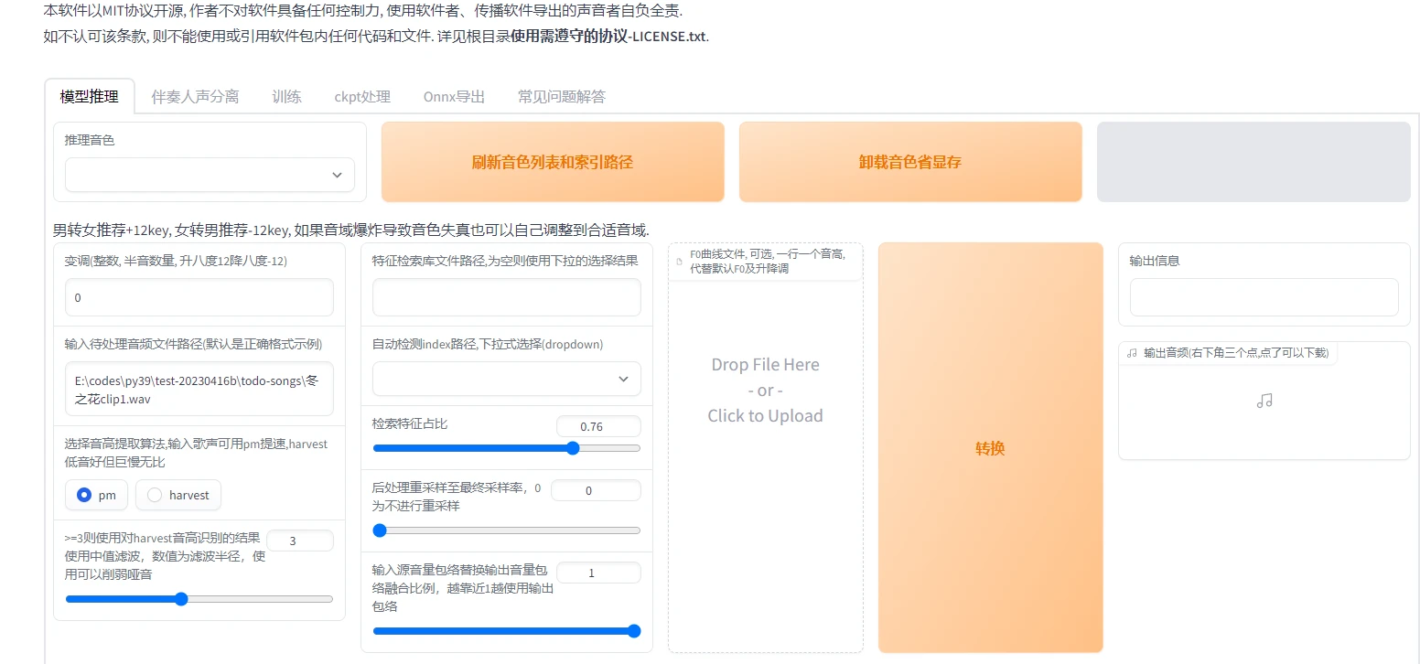Click the 检索特征占比 slider track
This screenshot has height=664, width=1420.
506,448
